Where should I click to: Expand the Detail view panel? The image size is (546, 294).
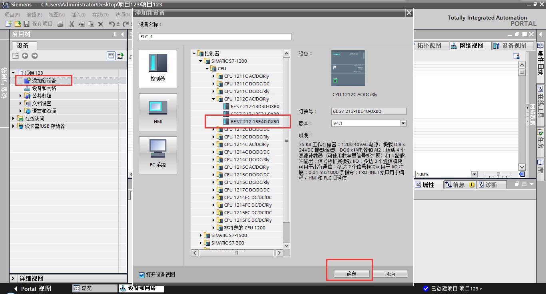point(13,278)
